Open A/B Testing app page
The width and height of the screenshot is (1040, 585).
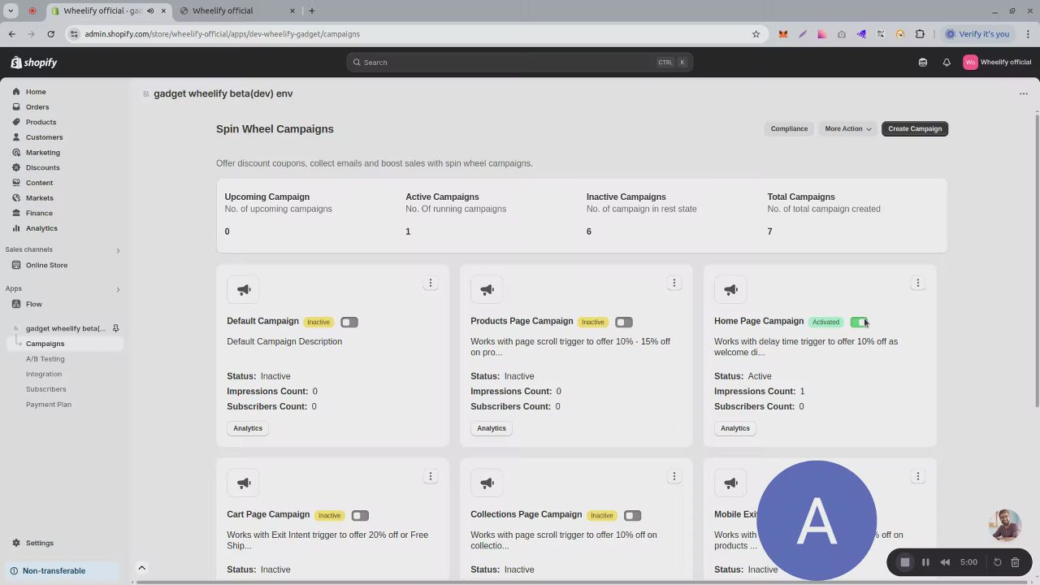[45, 359]
